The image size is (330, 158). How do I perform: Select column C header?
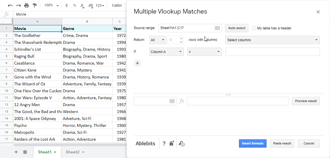(x=120, y=22)
